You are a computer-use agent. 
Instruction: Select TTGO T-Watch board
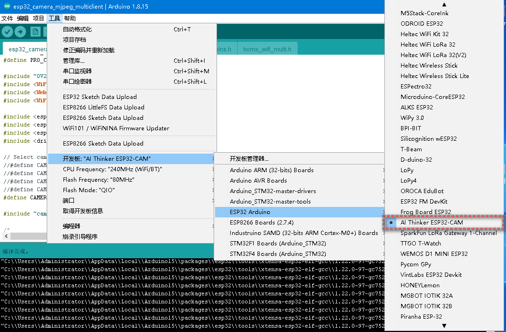click(x=444, y=243)
